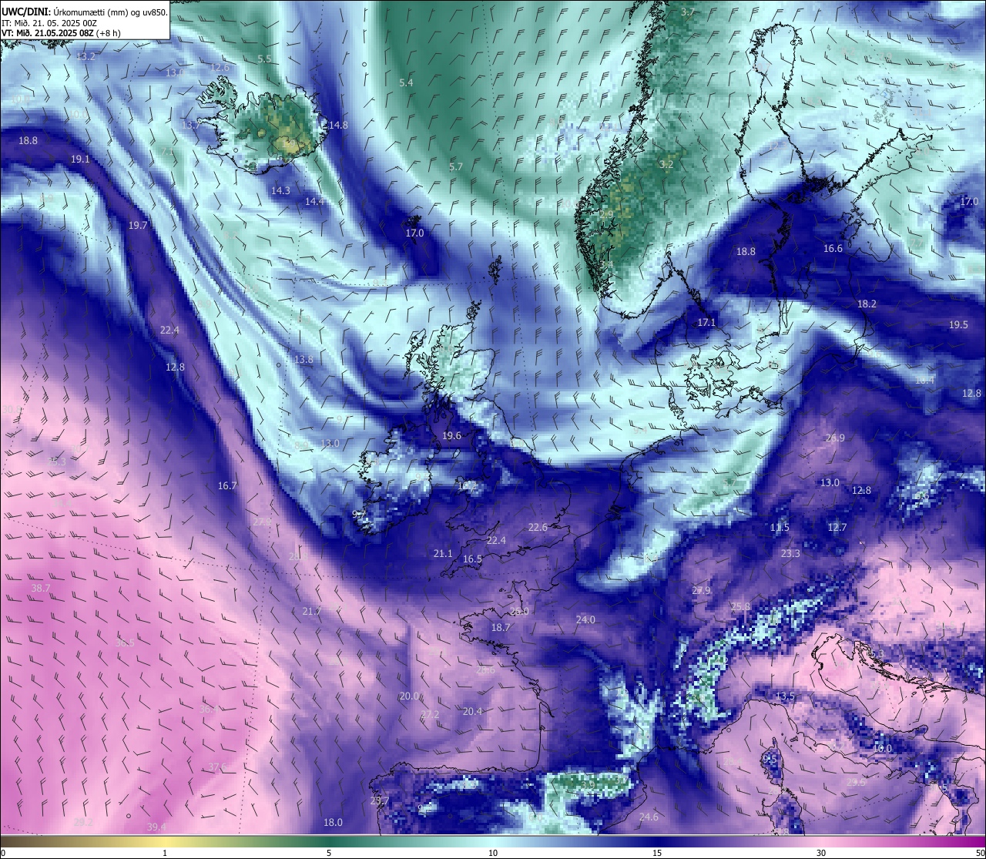Click the 38.7 value in Atlantic
The height and width of the screenshot is (859, 986).
pyautogui.click(x=40, y=589)
